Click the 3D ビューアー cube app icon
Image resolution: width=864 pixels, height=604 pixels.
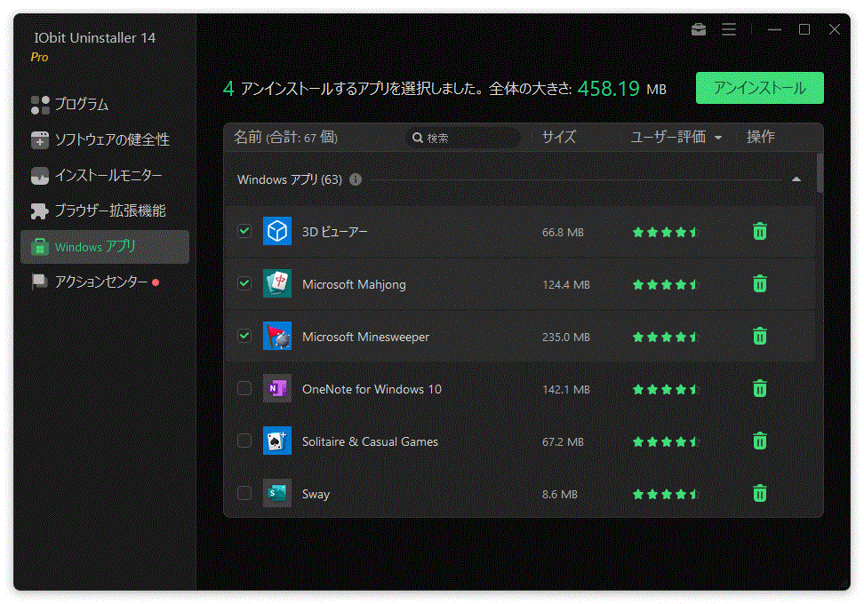click(277, 231)
